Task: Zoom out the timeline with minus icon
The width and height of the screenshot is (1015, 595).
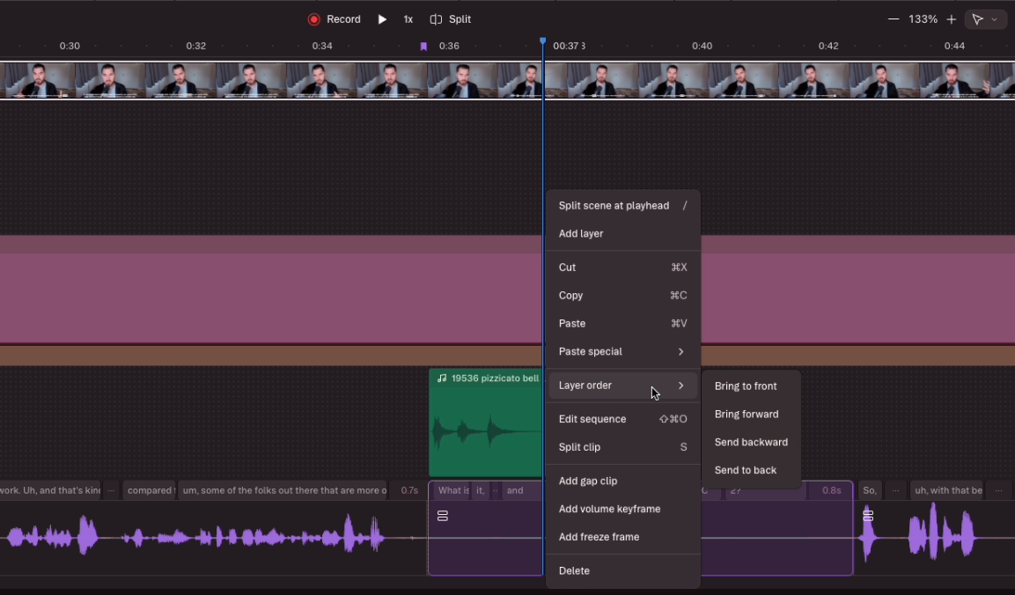Action: point(894,19)
